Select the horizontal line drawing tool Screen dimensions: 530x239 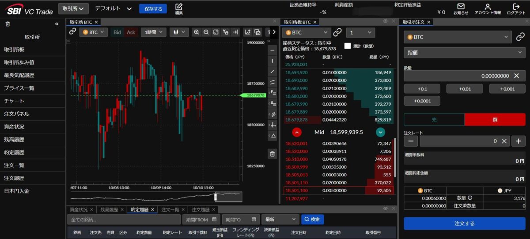click(273, 50)
